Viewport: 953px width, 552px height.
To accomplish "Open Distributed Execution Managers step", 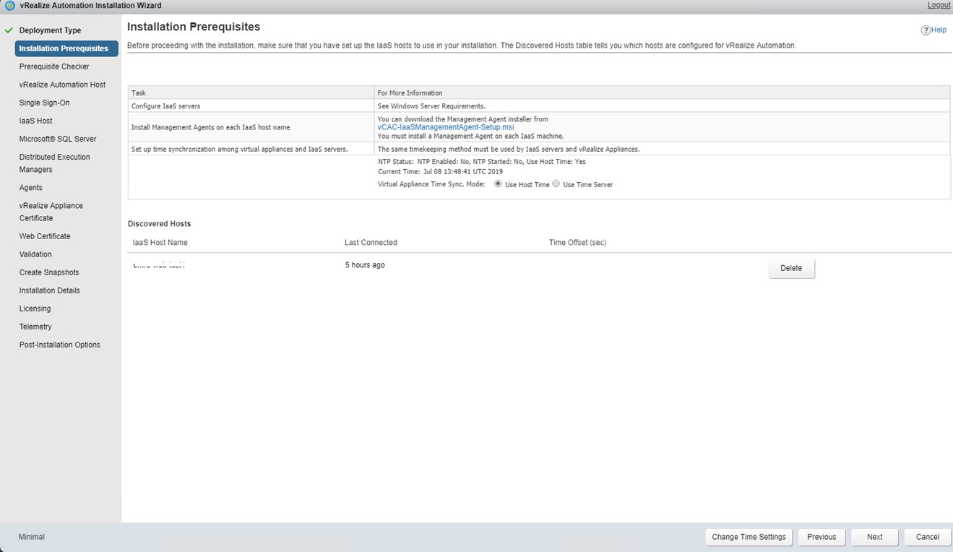I will pos(55,163).
